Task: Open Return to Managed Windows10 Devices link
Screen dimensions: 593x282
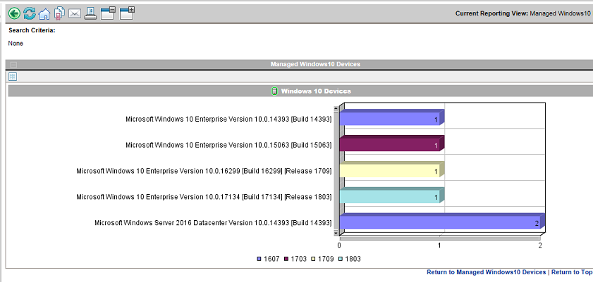Action: pyautogui.click(x=487, y=272)
